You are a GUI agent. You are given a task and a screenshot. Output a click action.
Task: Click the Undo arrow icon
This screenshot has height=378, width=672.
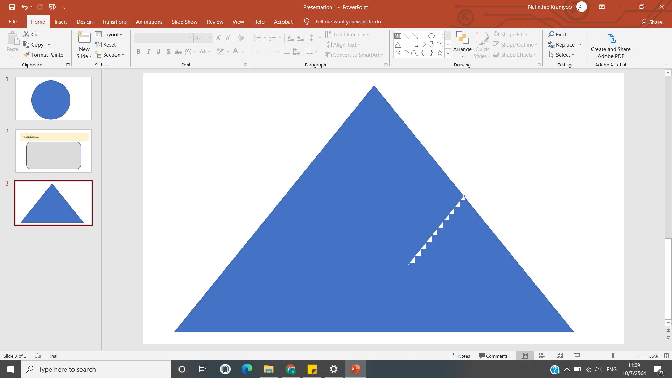(24, 7)
